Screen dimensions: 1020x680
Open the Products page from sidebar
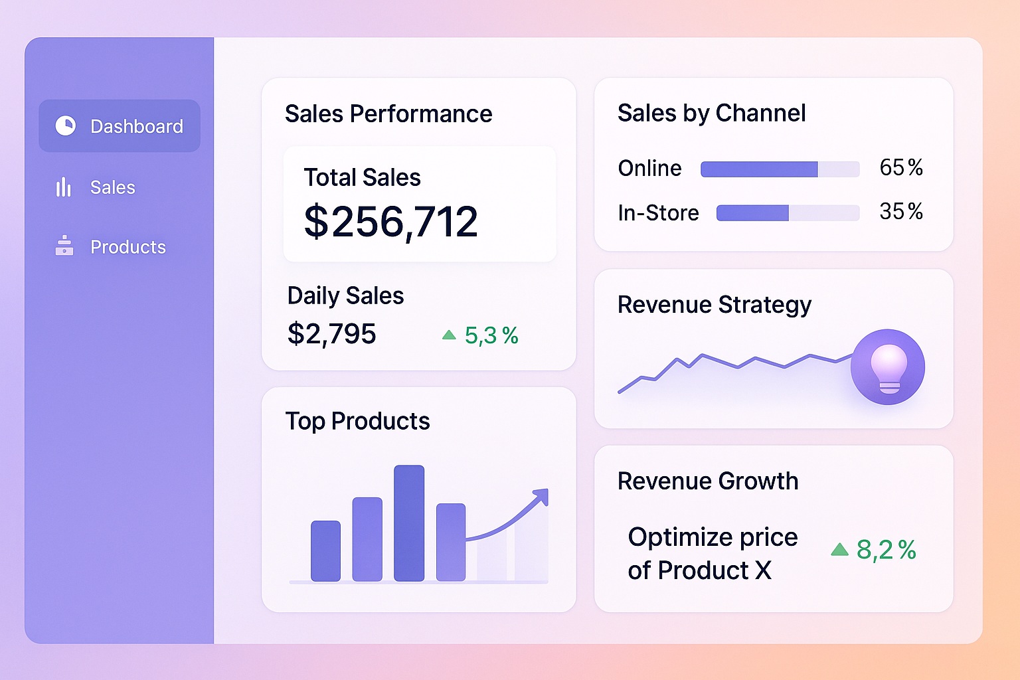[x=127, y=246]
